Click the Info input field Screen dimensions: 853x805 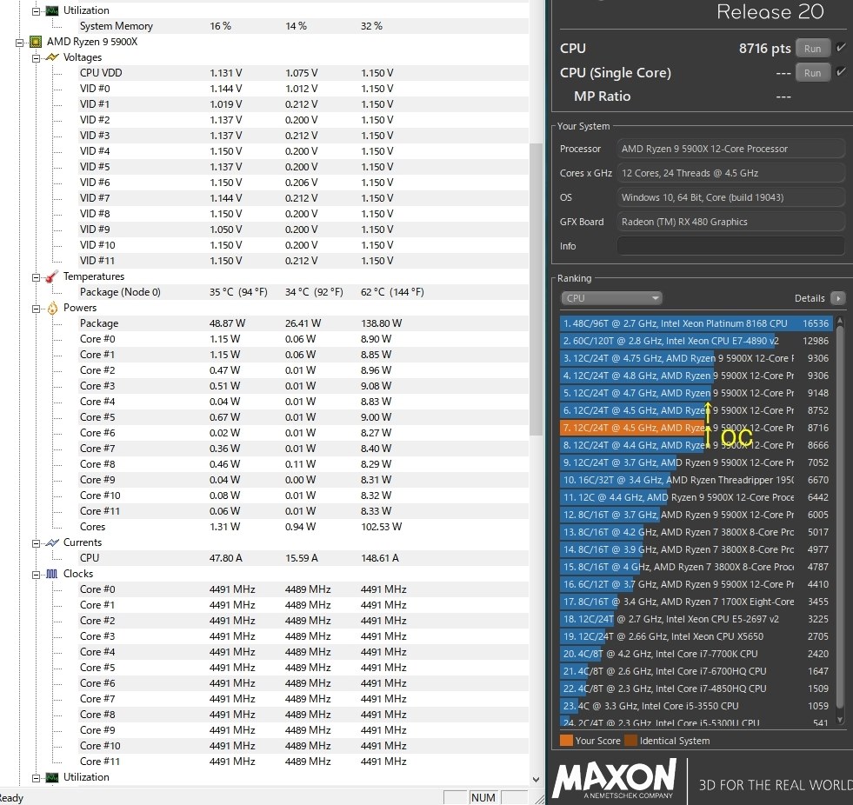click(x=730, y=246)
